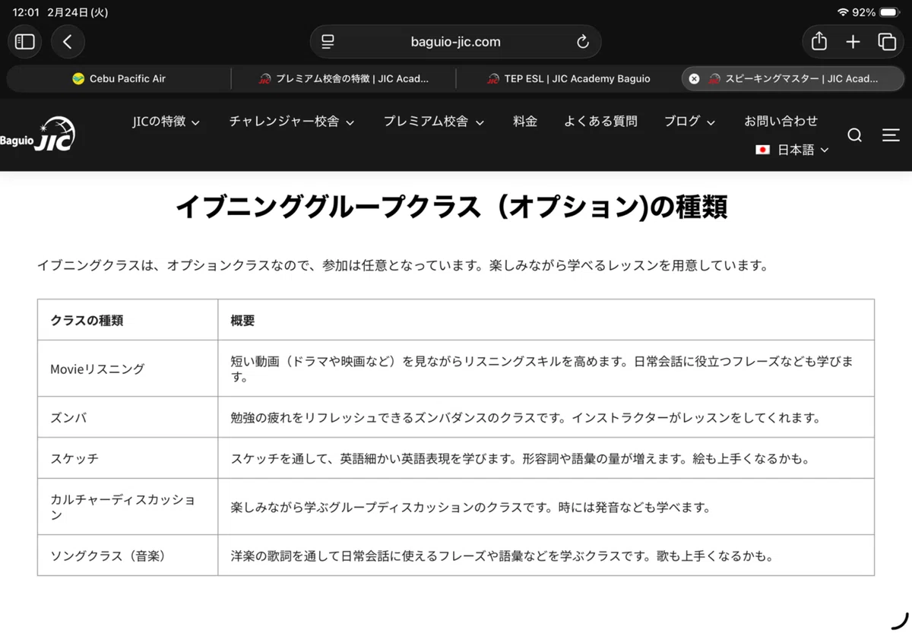912x633 pixels.
Task: Open page reader options in address bar
Action: 328,42
